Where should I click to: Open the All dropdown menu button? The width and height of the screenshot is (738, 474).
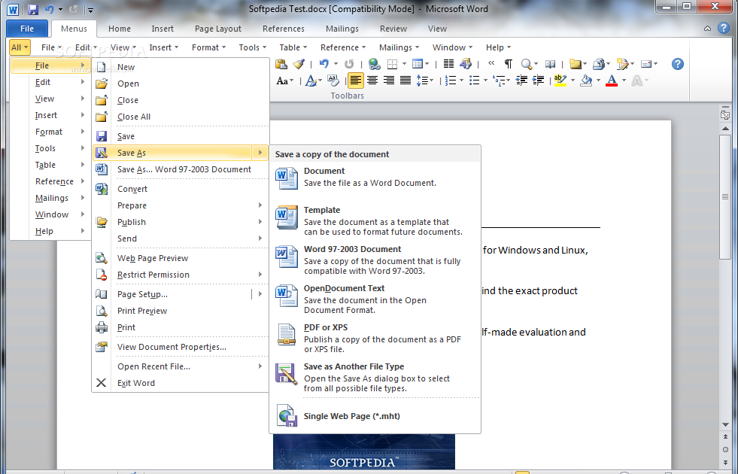[x=20, y=47]
